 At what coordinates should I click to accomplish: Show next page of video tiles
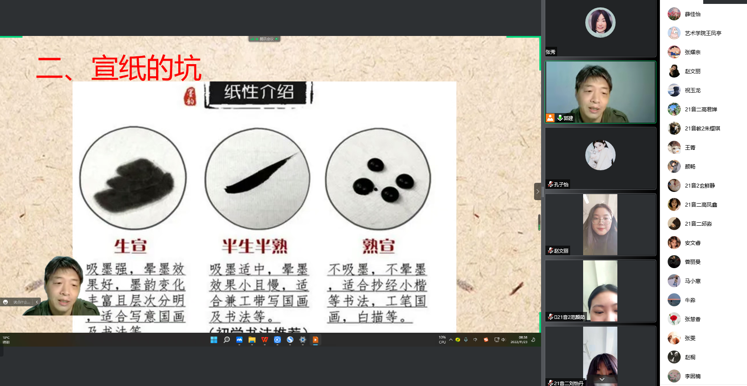pos(602,380)
